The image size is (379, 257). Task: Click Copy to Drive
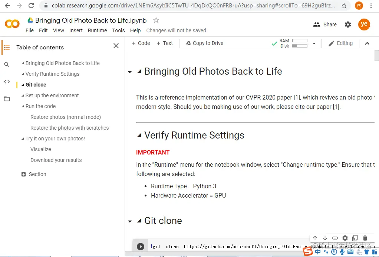204,43
